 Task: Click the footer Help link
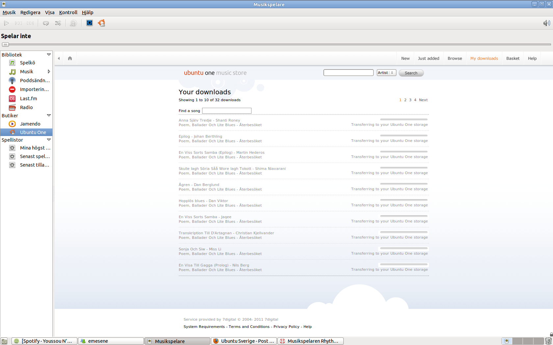pos(307,327)
